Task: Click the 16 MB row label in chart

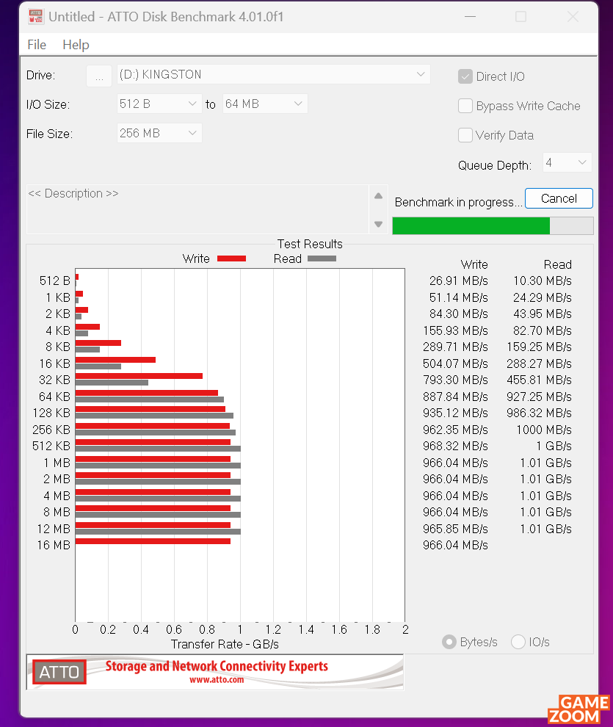Action: [x=54, y=545]
